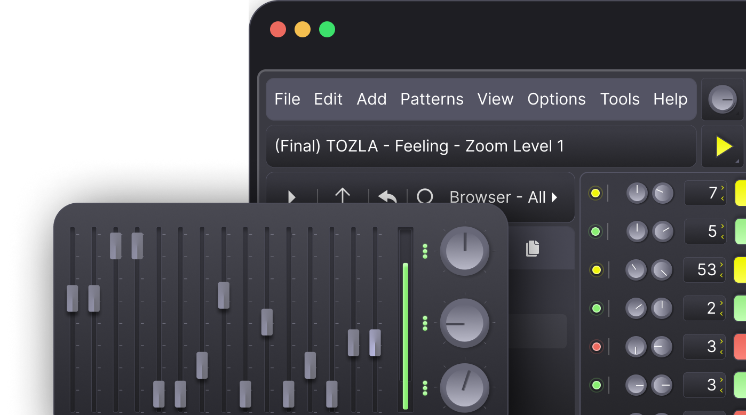Click the yellow play arrow button

[724, 147]
